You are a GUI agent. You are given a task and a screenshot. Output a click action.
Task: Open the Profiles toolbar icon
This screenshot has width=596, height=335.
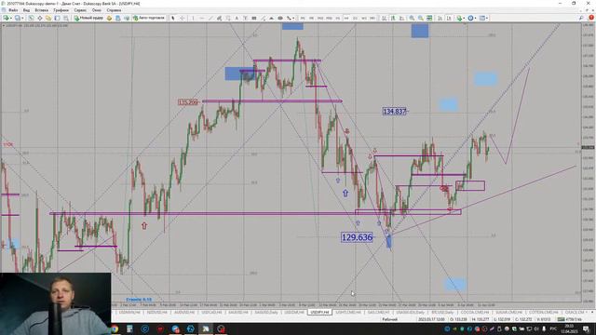[x=18, y=18]
